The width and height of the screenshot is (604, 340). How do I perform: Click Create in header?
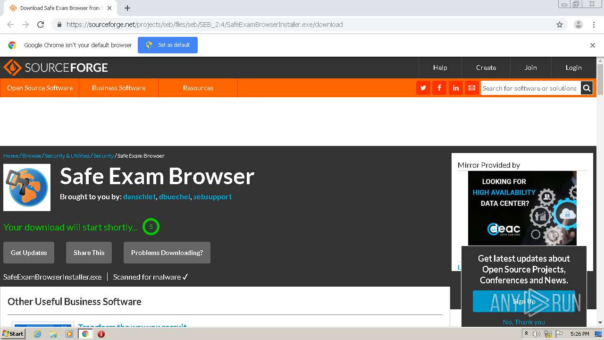point(486,68)
